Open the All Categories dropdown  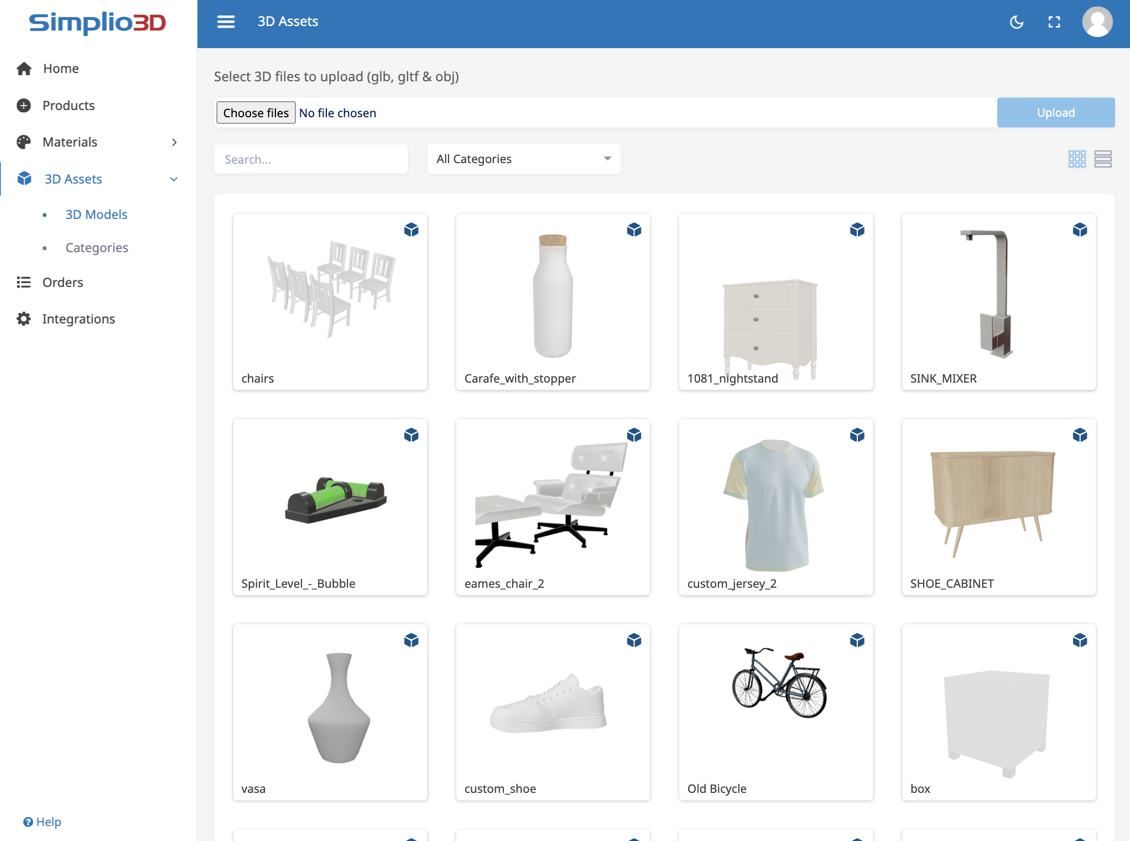pyautogui.click(x=523, y=159)
